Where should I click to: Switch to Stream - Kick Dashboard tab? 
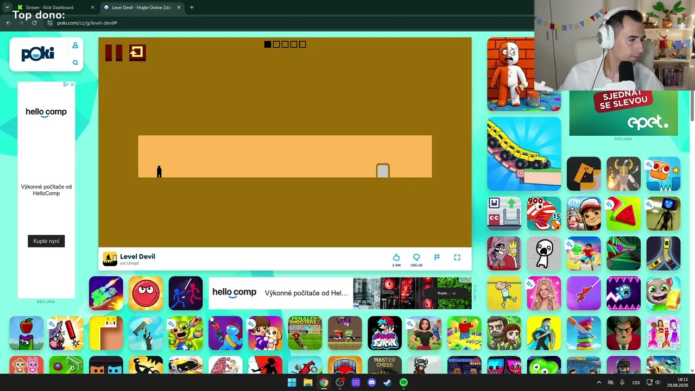tap(53, 8)
